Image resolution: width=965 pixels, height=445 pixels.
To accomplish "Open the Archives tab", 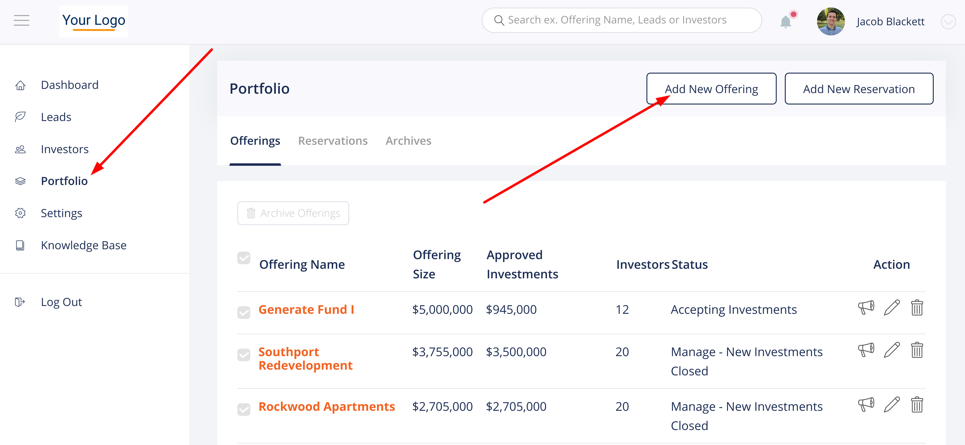I will click(x=408, y=141).
